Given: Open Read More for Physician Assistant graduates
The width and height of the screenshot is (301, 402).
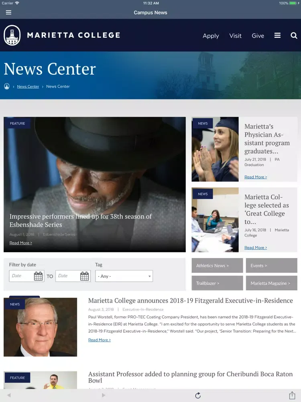Looking at the screenshot, I should 255,177.
